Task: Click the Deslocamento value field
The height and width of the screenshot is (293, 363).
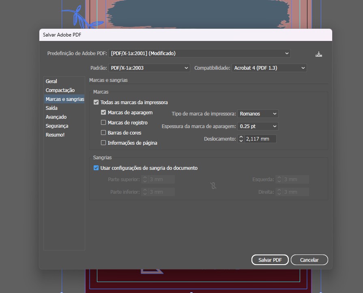Action: pyautogui.click(x=260, y=139)
